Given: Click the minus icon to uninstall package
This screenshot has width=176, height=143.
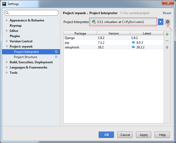Looking at the screenshot, I should pyautogui.click(x=167, y=41).
